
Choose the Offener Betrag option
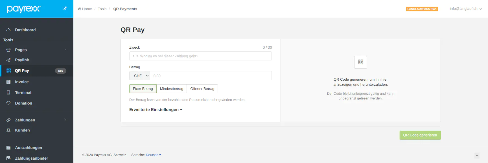[202, 89]
